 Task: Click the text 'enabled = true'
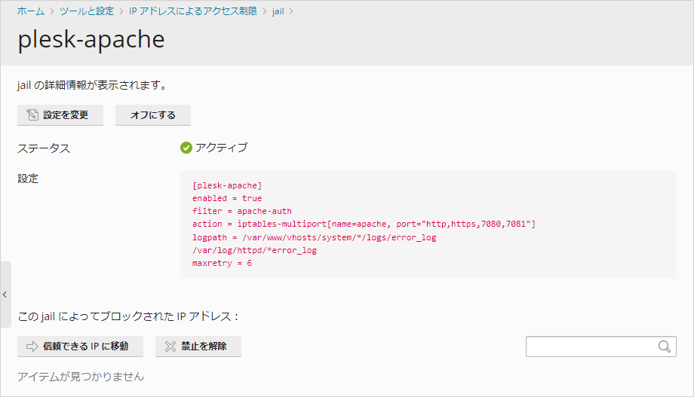(x=227, y=198)
